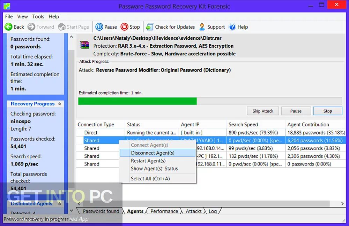This screenshot has width=349, height=226.
Task: Click the Support label in toolbar
Action: point(216,27)
